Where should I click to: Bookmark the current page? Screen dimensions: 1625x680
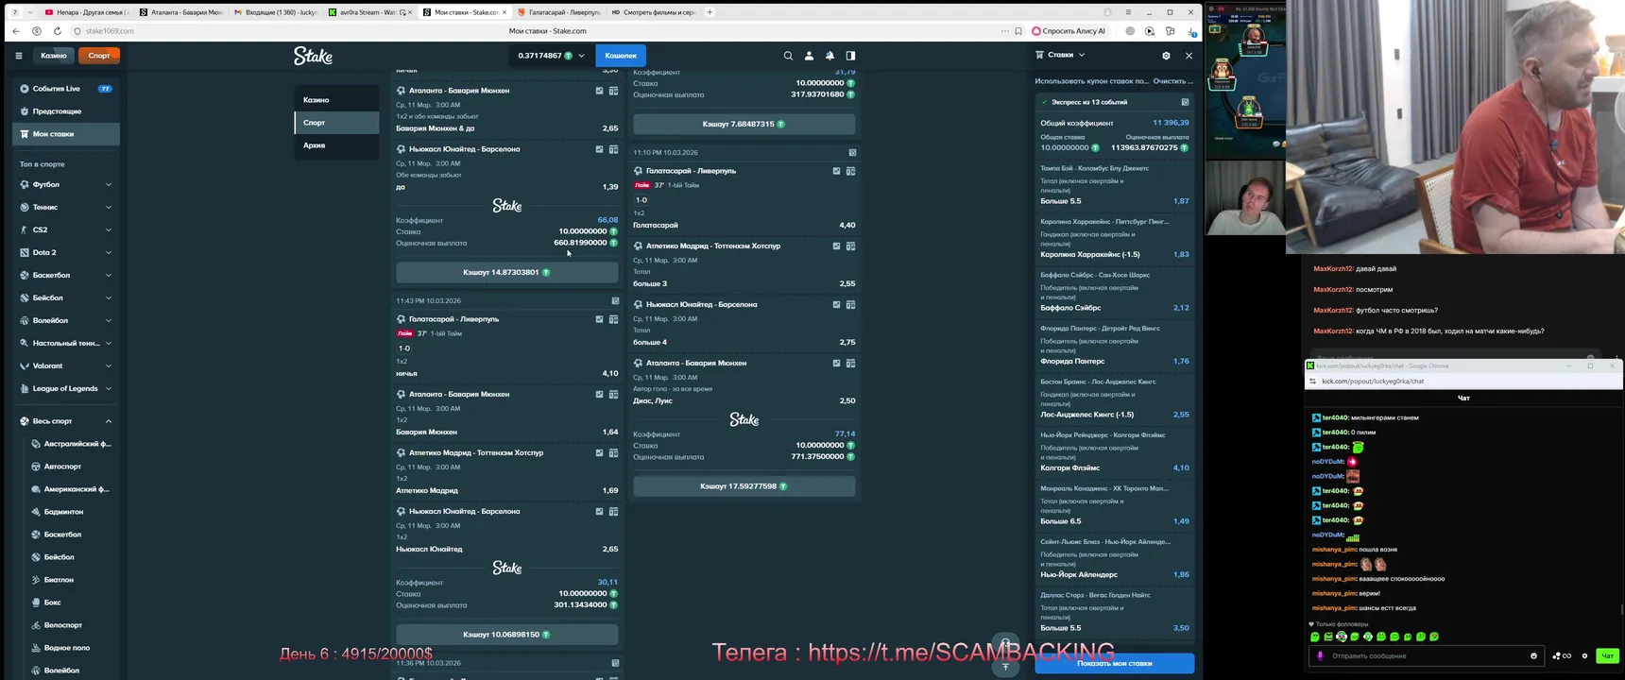[1018, 31]
